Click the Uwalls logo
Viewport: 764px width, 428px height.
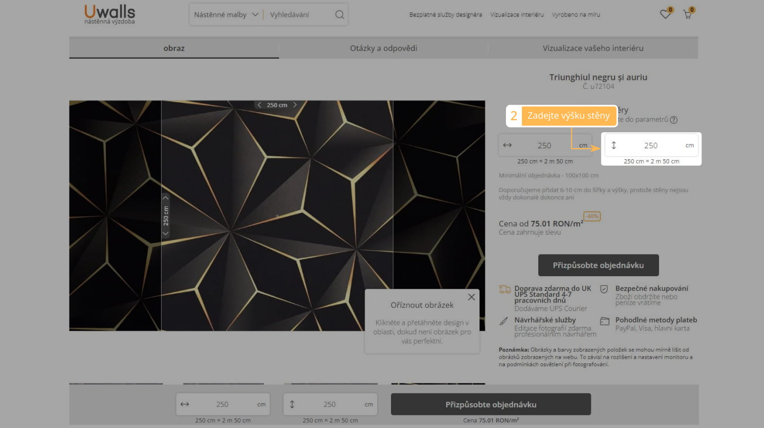[109, 14]
